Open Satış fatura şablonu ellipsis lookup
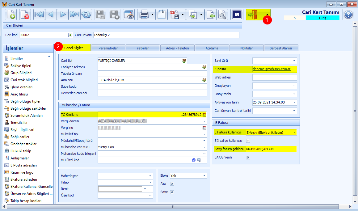Screen dimensions: 358x211 tap(294, 149)
